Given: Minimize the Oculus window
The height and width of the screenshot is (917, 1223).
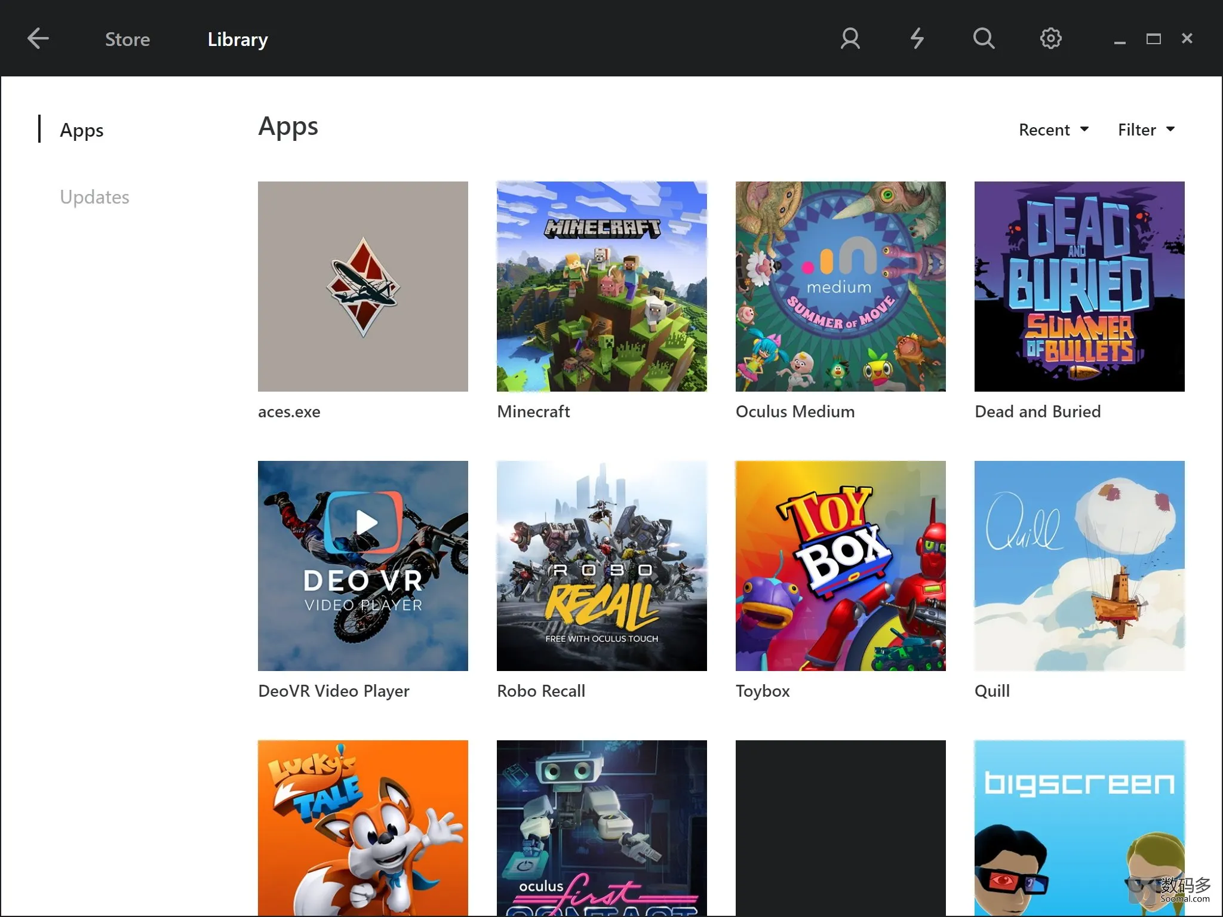Looking at the screenshot, I should click(1120, 42).
